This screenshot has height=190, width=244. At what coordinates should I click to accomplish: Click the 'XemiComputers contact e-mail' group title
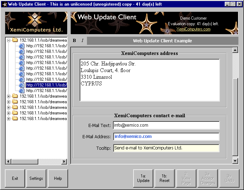click(x=150, y=115)
